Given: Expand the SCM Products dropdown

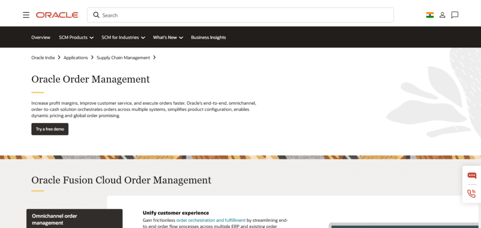Looking at the screenshot, I should [76, 38].
